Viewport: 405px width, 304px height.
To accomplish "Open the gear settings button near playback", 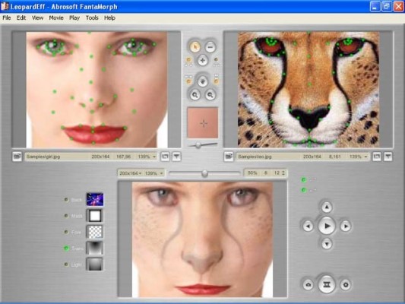I will pos(346,285).
